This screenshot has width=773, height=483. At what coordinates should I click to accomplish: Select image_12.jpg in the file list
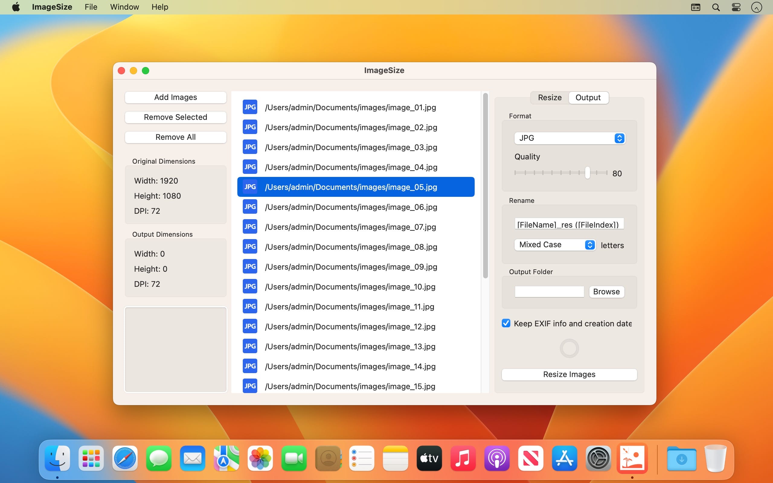356,326
